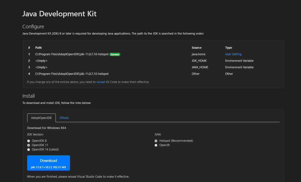Click the blue Download button
Screen dimensions: 301x182
coord(48,163)
